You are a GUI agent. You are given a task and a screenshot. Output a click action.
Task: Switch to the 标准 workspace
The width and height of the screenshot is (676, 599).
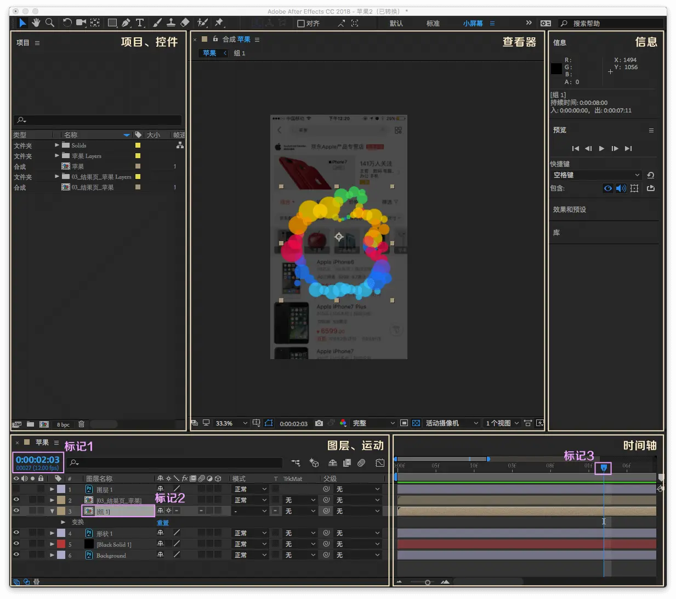433,24
